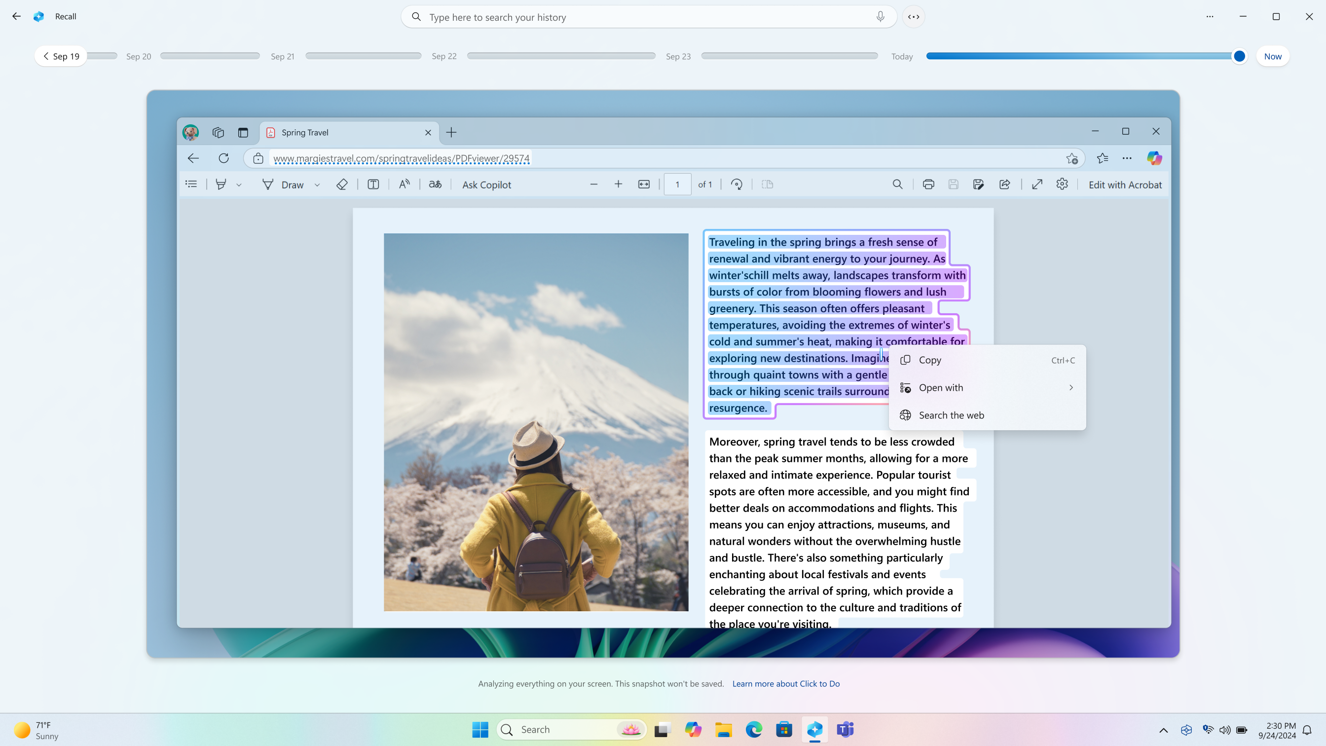Click the Spring Travel PDF tab

pos(348,132)
